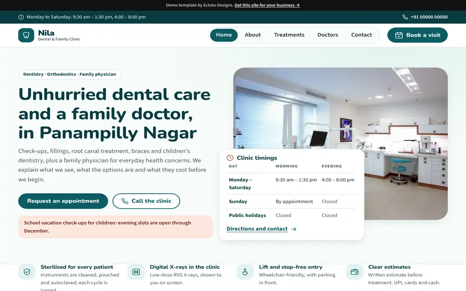The height and width of the screenshot is (291, 466).
Task: Click the 9:30 am – 1:30 pm cell
Action: (296, 180)
